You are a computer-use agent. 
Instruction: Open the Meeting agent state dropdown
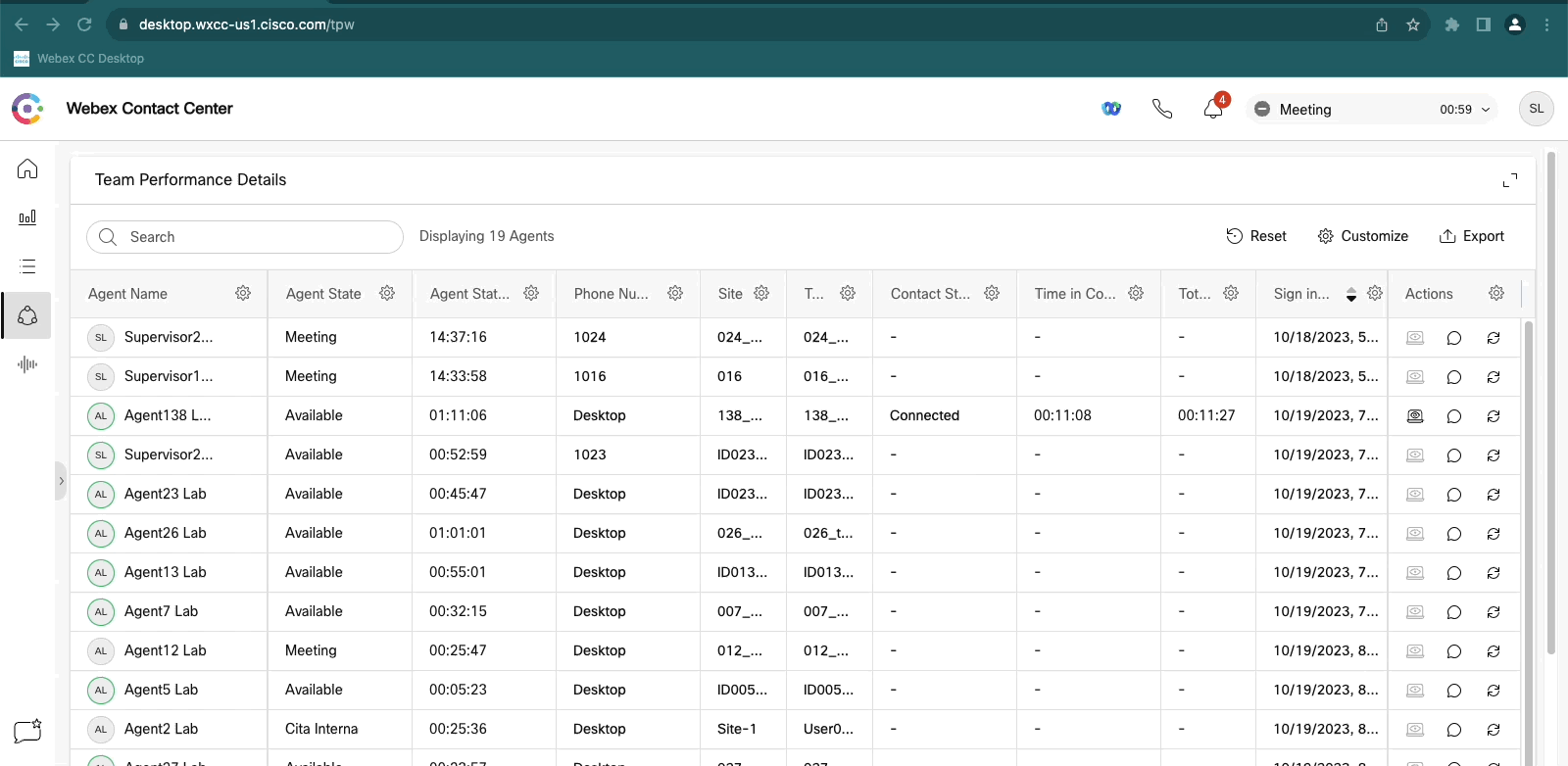[x=1372, y=110]
